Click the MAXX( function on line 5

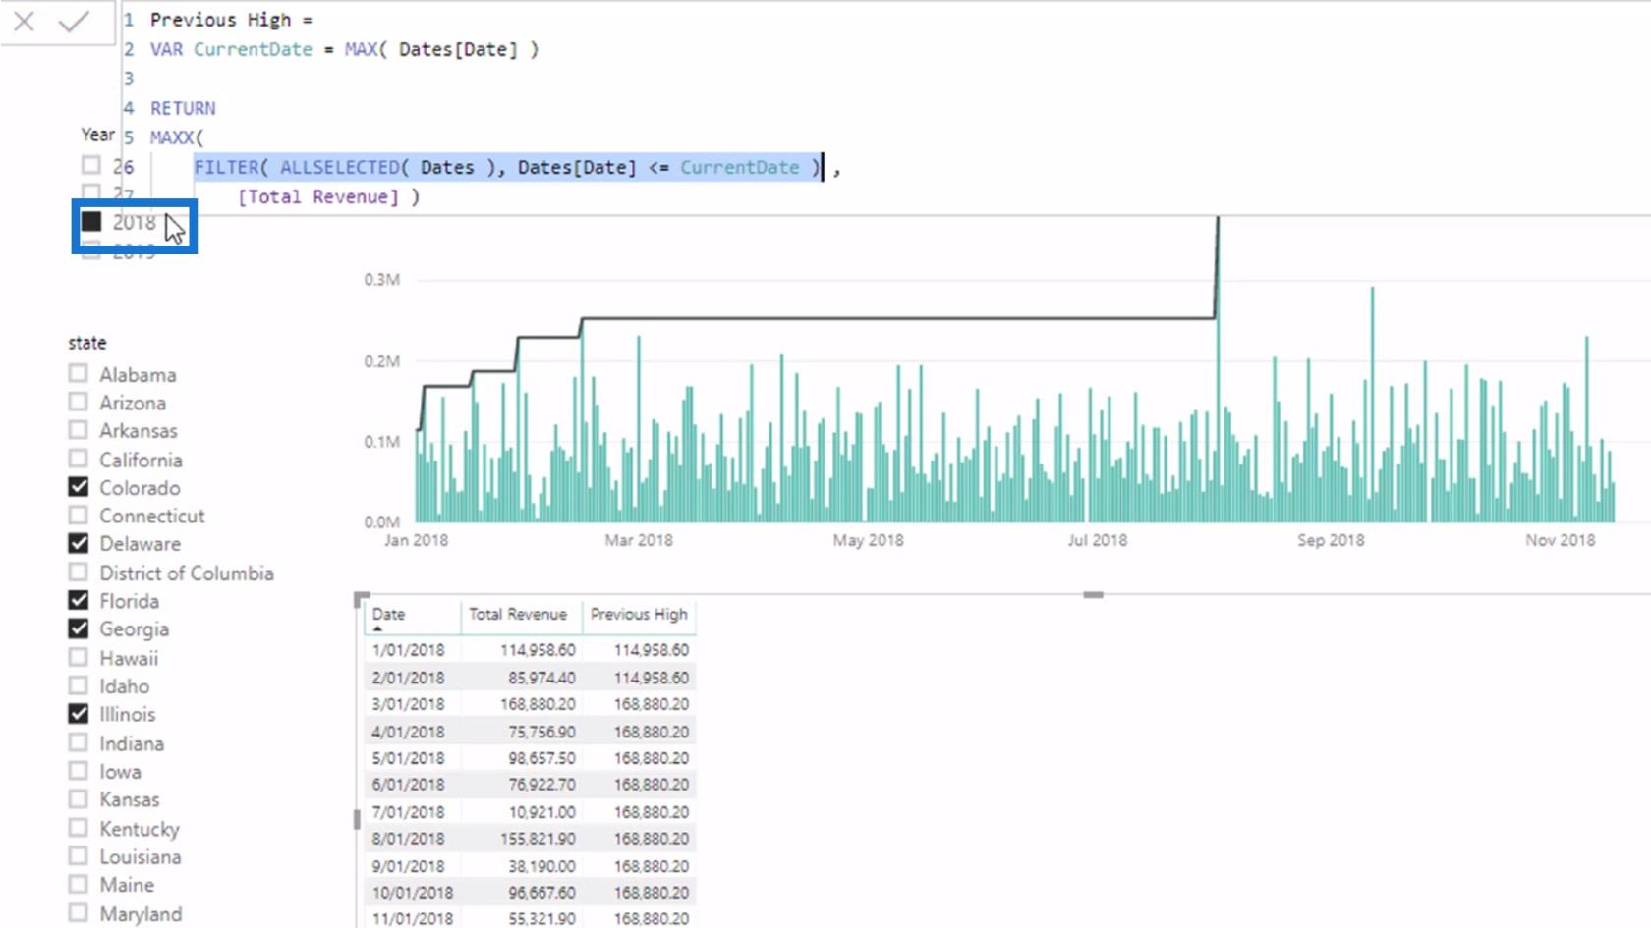(x=177, y=137)
